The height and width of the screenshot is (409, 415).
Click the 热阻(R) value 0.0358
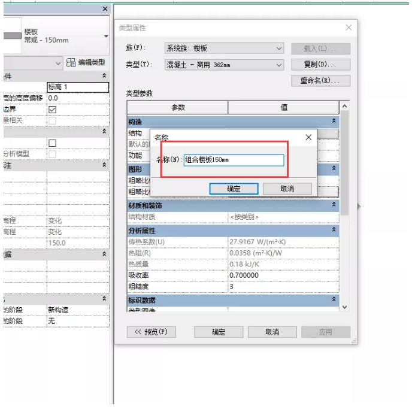pos(283,253)
